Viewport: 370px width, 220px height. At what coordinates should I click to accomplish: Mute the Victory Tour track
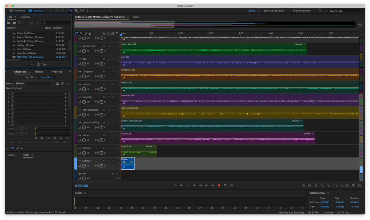point(104,46)
